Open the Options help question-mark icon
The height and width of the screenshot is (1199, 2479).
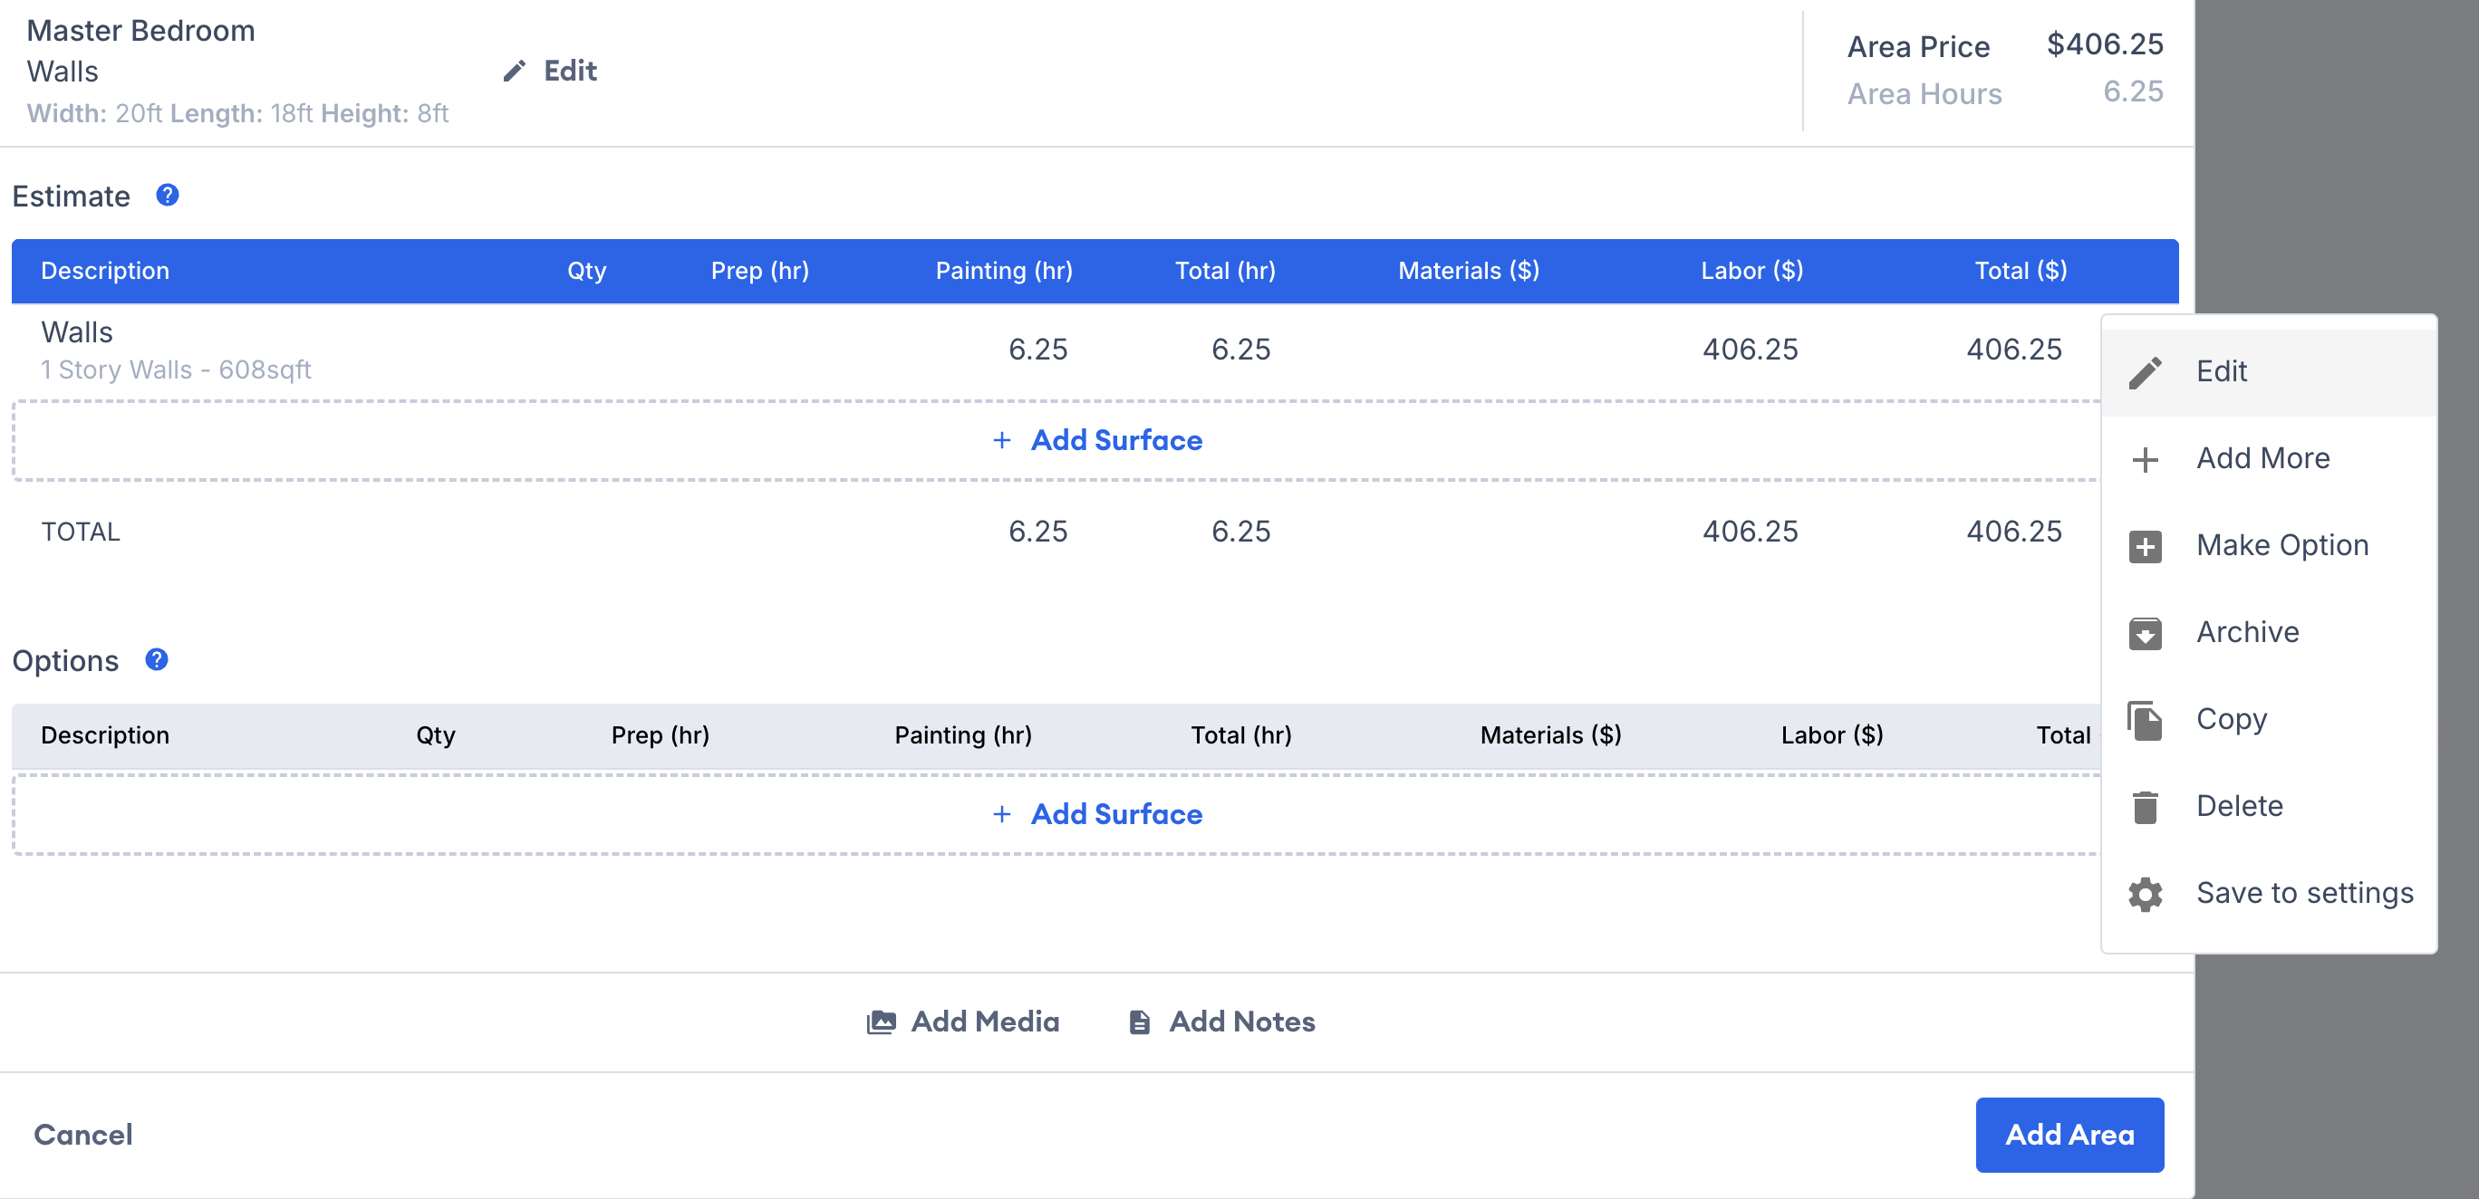coord(156,659)
